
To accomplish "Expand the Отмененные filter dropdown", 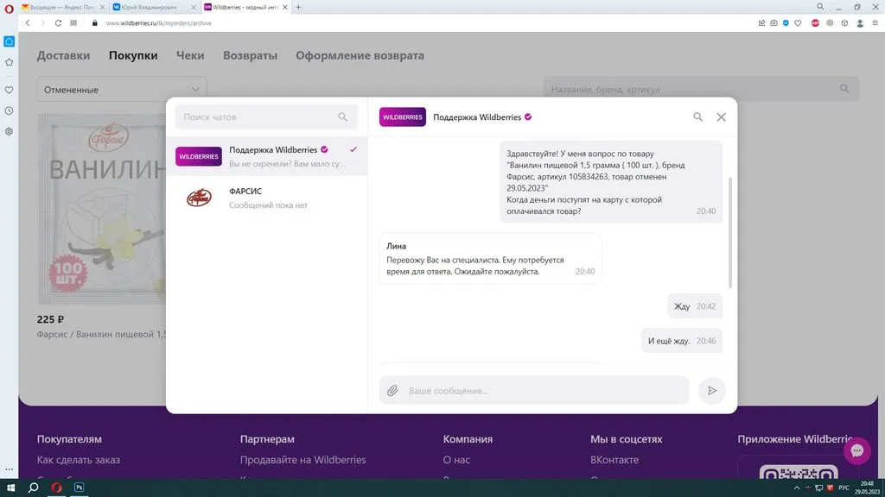I will click(122, 89).
